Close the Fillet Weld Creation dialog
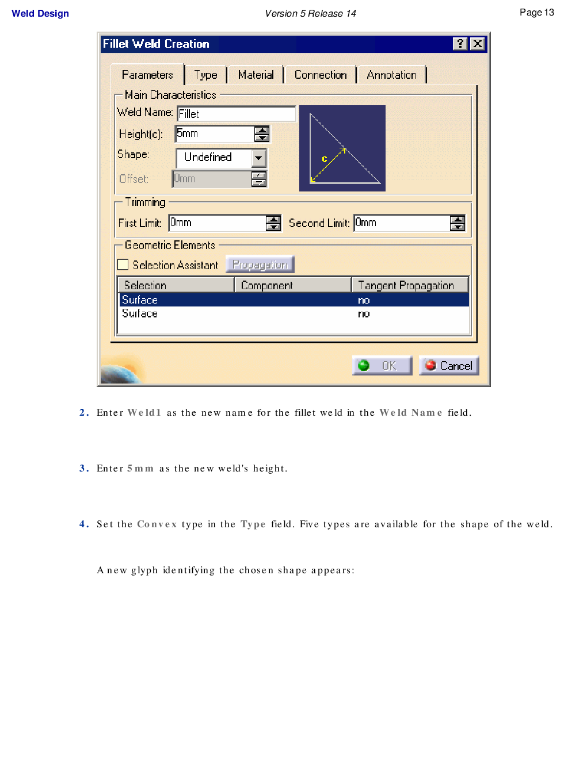Image resolution: width=587 pixels, height=759 pixels. [477, 44]
